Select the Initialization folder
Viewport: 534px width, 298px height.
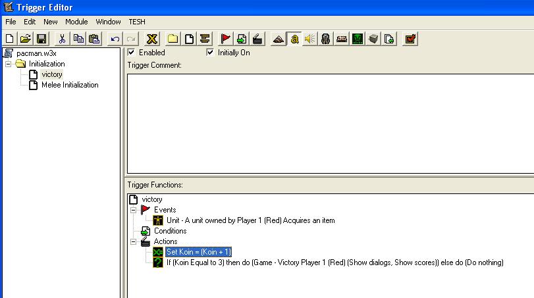pos(47,64)
